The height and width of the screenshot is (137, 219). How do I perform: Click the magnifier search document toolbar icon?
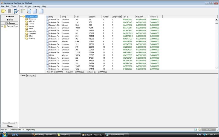click(29, 11)
